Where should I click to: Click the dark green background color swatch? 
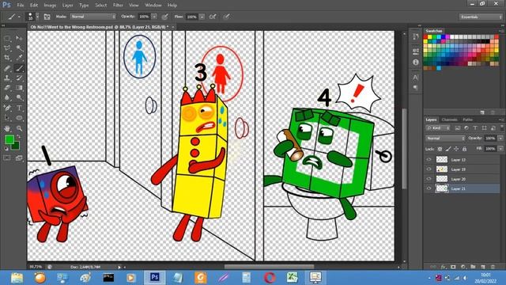17,146
